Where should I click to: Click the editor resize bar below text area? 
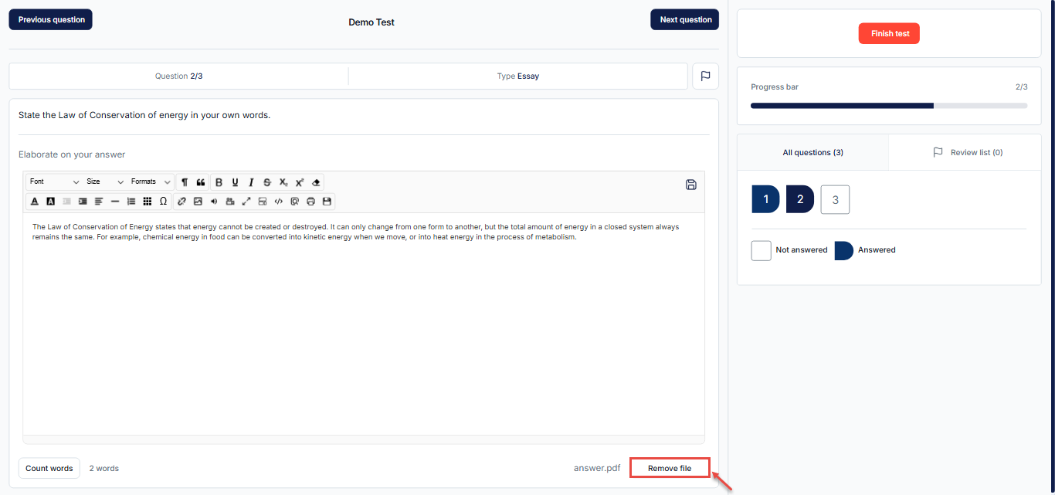(364, 439)
